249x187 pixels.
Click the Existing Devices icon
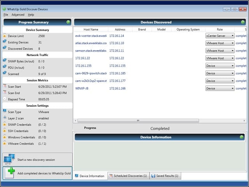[x=5, y=42]
